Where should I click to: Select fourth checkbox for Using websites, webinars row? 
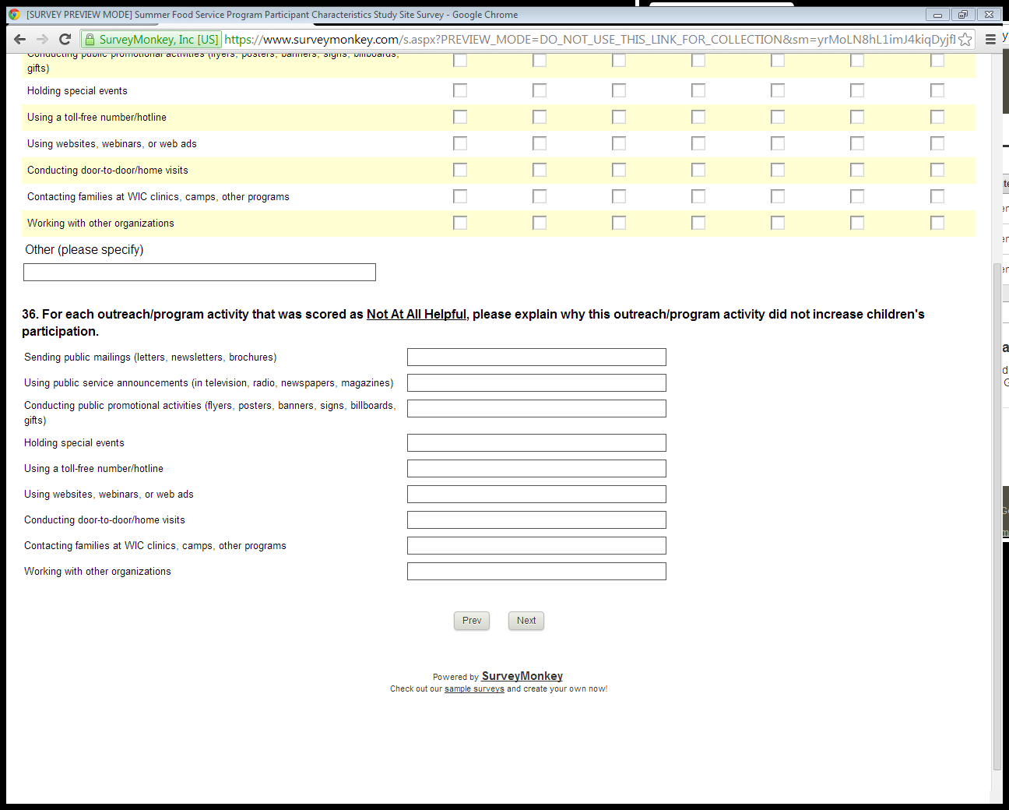[x=698, y=144]
